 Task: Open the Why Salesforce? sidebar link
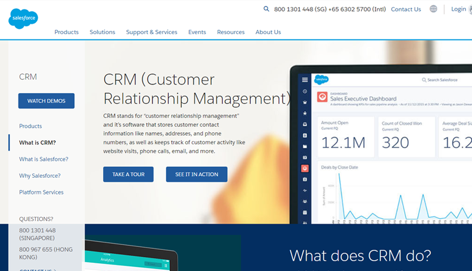point(40,176)
